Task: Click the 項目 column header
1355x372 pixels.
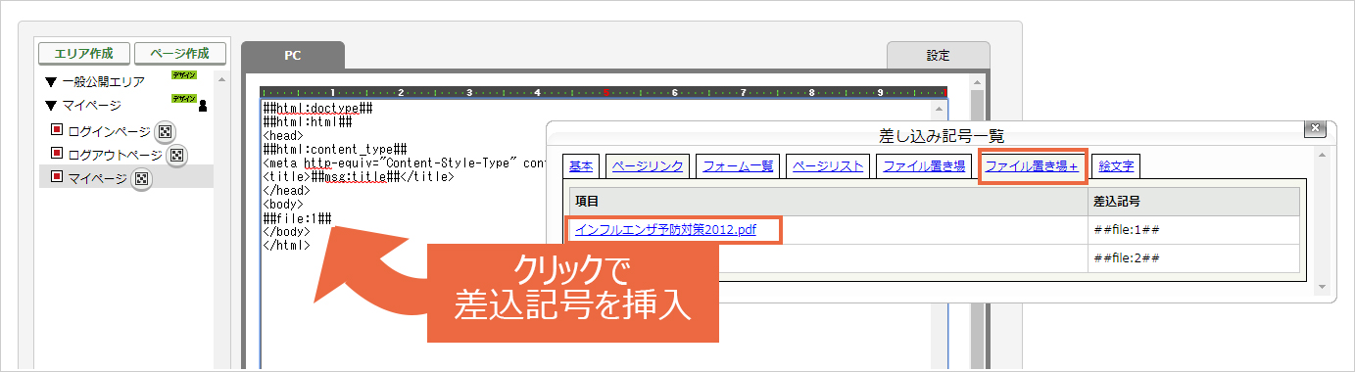Action: 828,201
